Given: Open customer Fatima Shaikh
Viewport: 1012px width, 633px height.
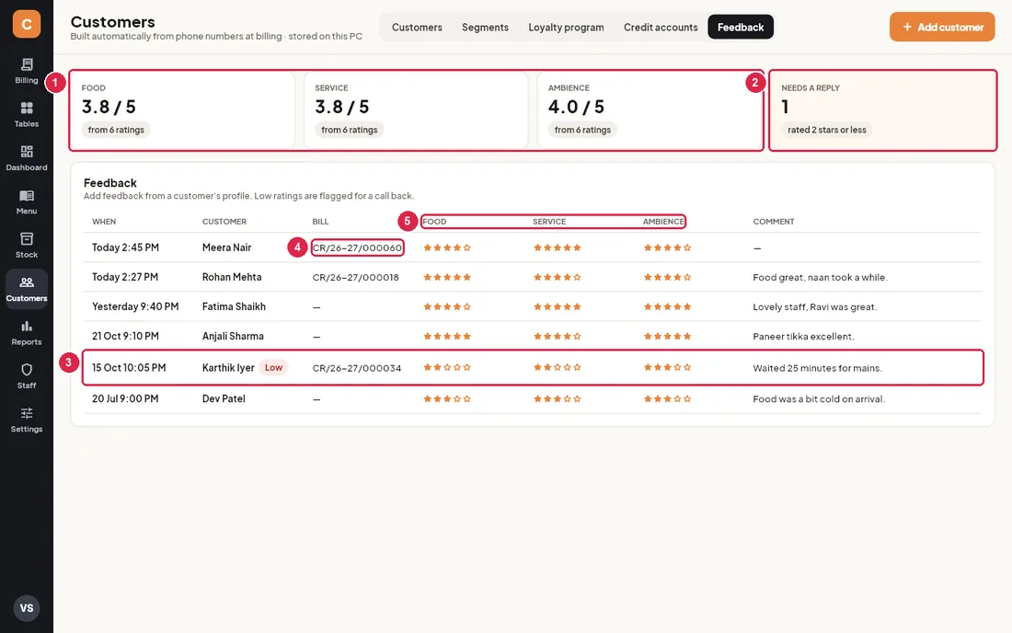Looking at the screenshot, I should (234, 307).
